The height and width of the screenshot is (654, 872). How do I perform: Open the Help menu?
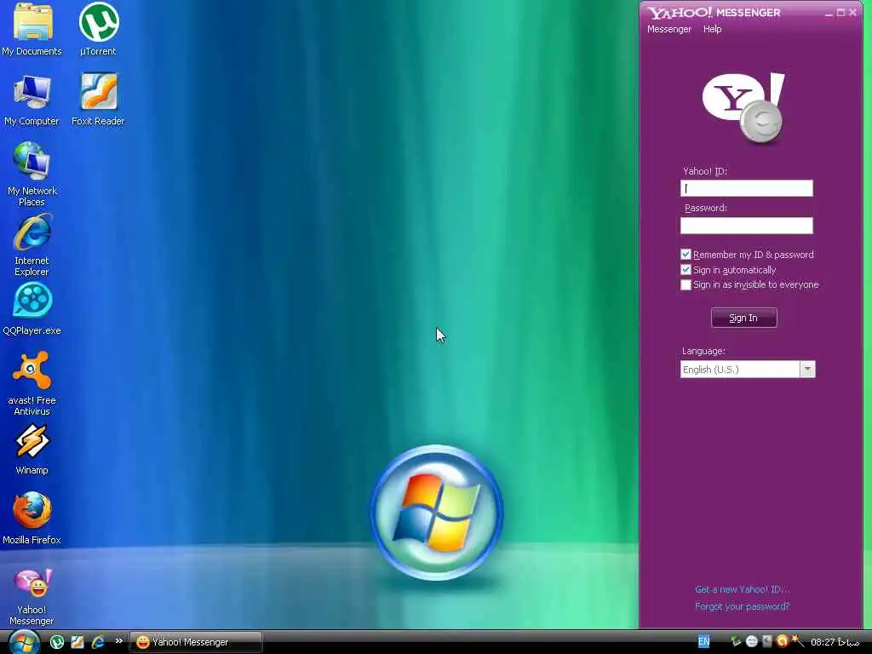(x=713, y=29)
